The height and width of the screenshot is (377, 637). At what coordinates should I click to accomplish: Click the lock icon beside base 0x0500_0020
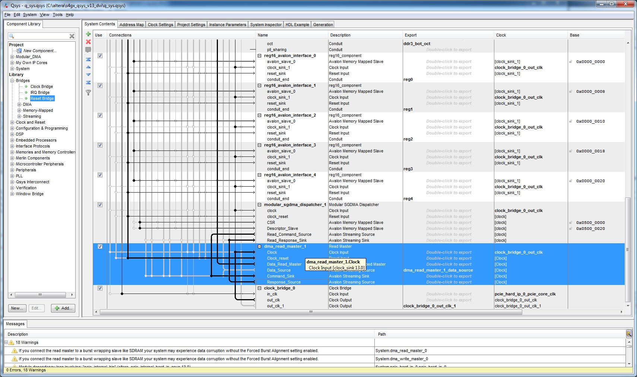[571, 229]
